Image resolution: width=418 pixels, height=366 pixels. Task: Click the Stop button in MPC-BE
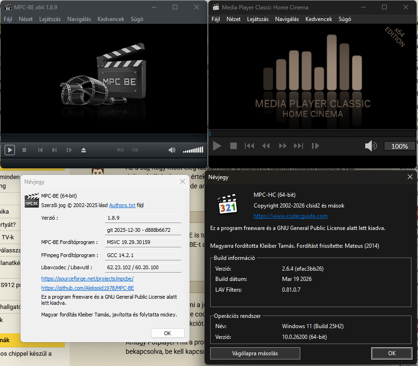pyautogui.click(x=24, y=150)
